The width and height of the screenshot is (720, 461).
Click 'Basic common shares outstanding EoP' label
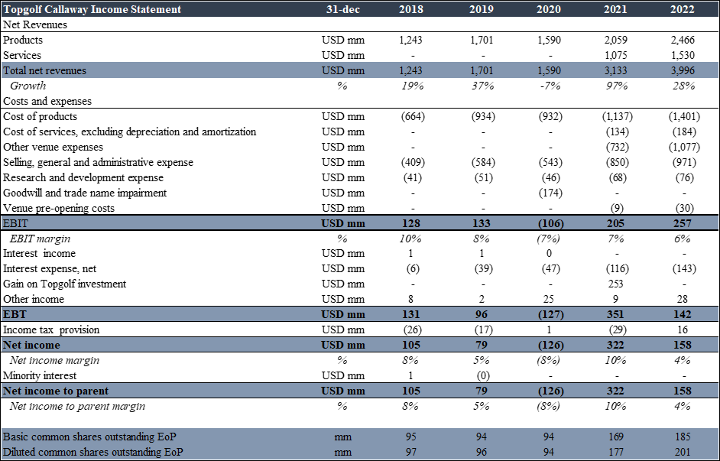click(x=89, y=437)
